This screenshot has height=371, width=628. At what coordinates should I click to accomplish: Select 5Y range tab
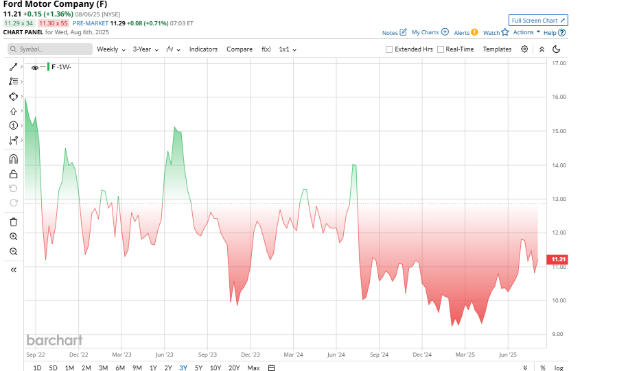[198, 368]
